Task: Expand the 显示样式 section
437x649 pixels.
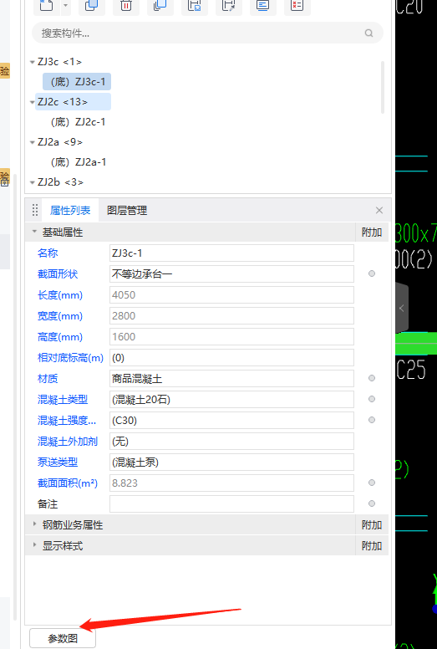Action: (35, 545)
